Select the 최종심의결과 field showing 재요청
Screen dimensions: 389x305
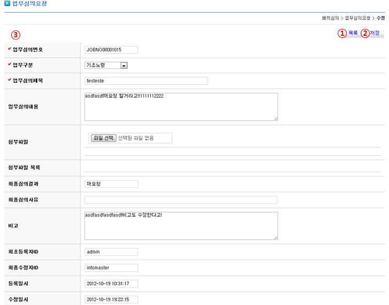pos(111,184)
